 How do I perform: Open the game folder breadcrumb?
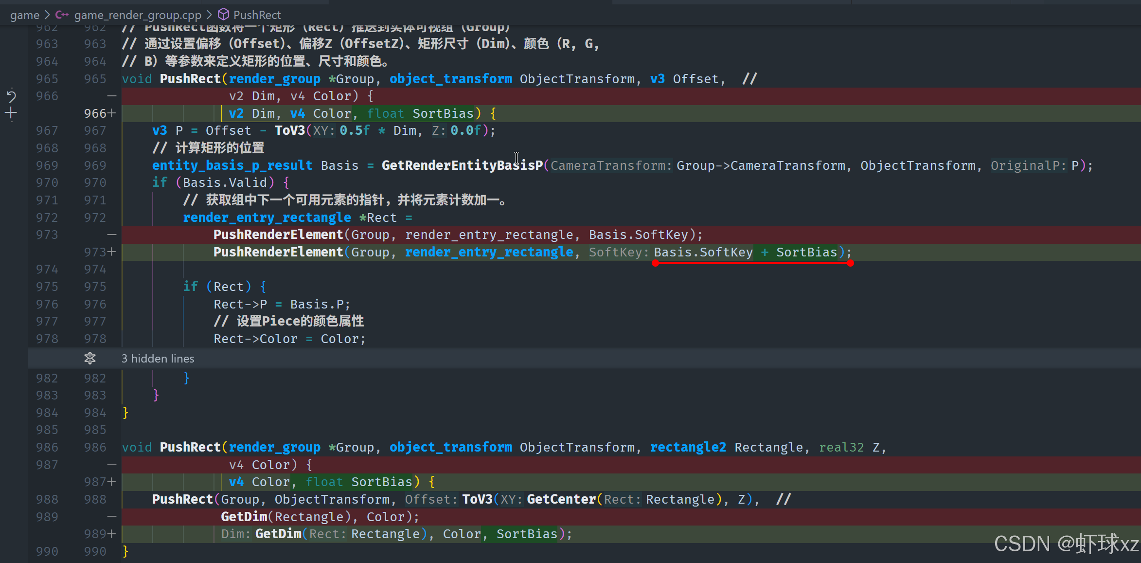[25, 15]
